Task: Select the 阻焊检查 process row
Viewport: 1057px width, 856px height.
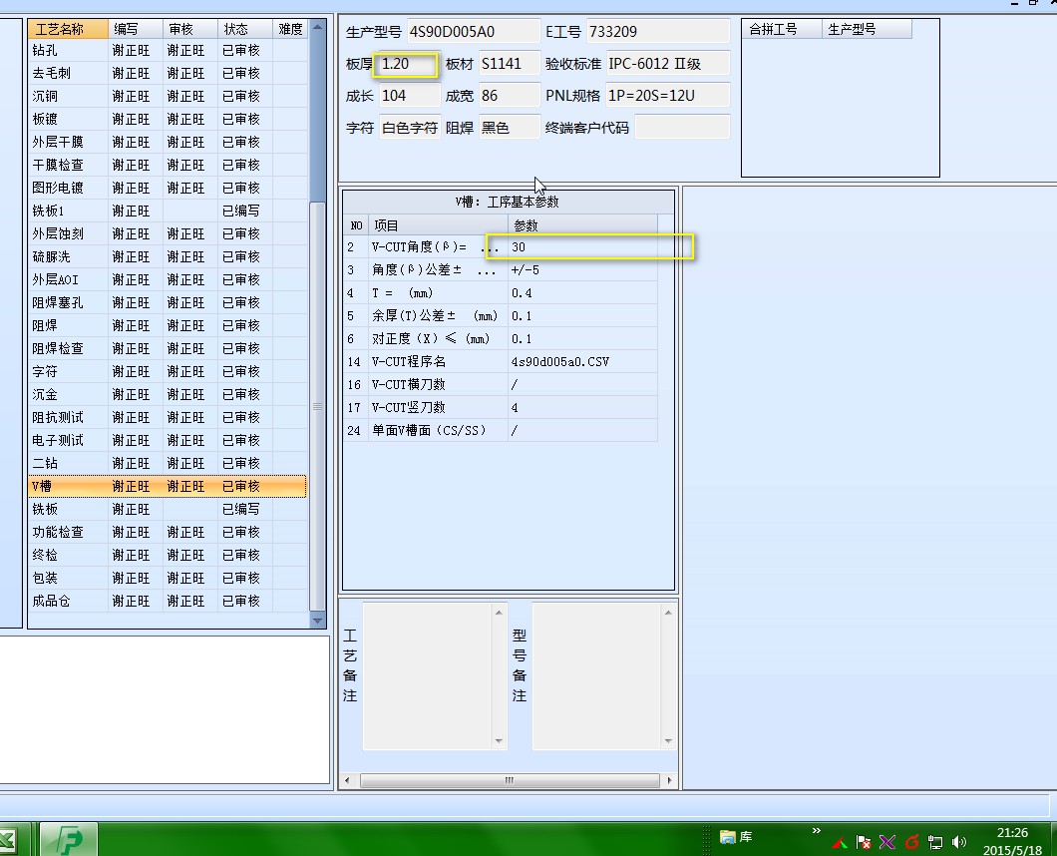Action: coord(168,349)
